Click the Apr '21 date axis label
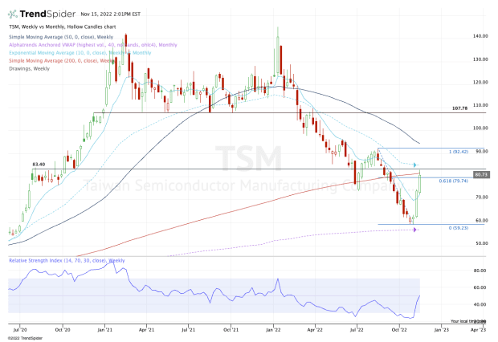The width and height of the screenshot is (498, 342). pyautogui.click(x=146, y=330)
